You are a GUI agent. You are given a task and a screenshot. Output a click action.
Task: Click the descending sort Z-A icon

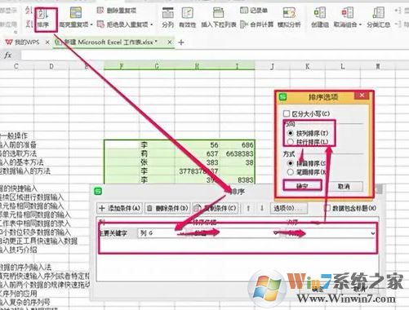[29, 24]
